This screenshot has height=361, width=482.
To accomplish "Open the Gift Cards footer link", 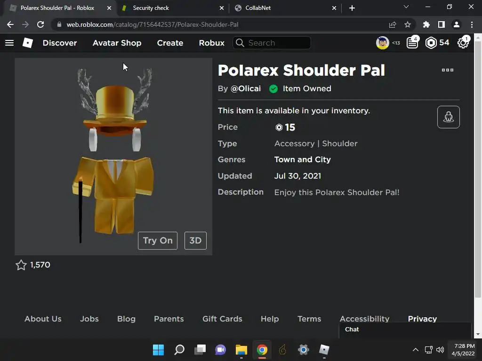I will click(x=222, y=319).
